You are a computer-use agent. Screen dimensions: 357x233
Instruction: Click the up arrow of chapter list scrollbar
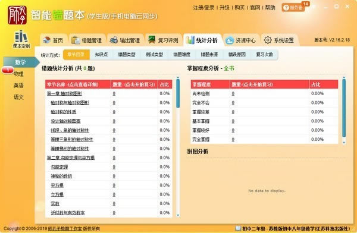pos(178,78)
